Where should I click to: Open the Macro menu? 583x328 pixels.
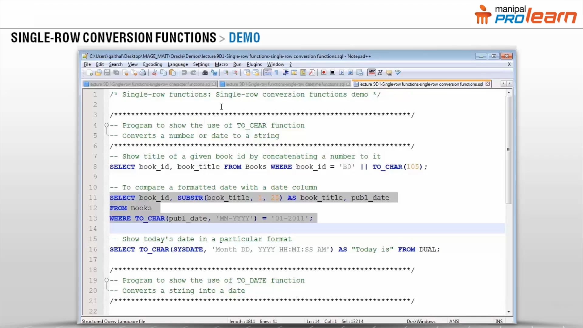(221, 64)
